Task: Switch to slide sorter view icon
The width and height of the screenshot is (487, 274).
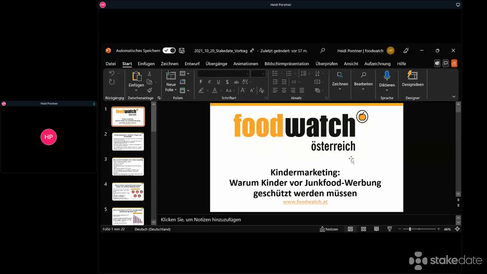Action: pos(363,229)
